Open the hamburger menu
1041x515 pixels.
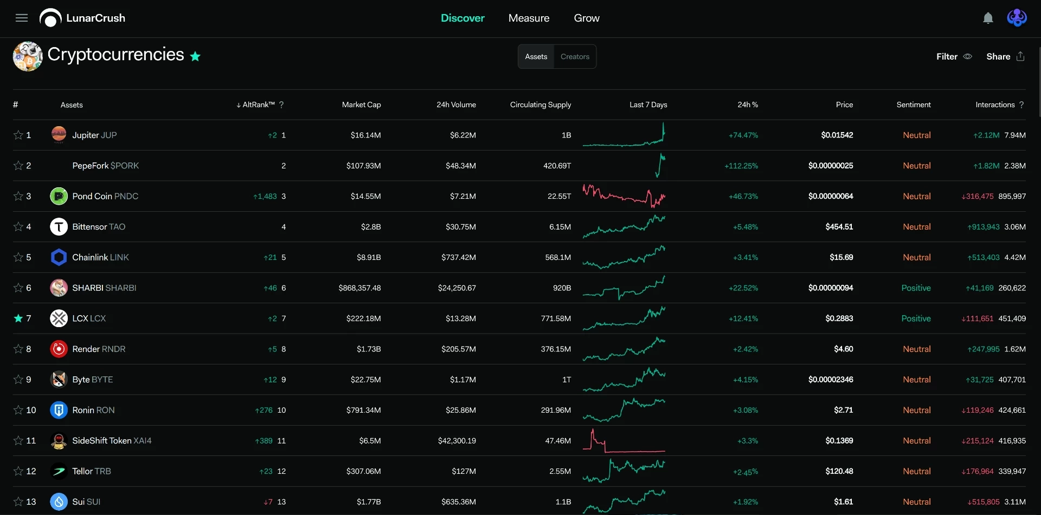[22, 18]
